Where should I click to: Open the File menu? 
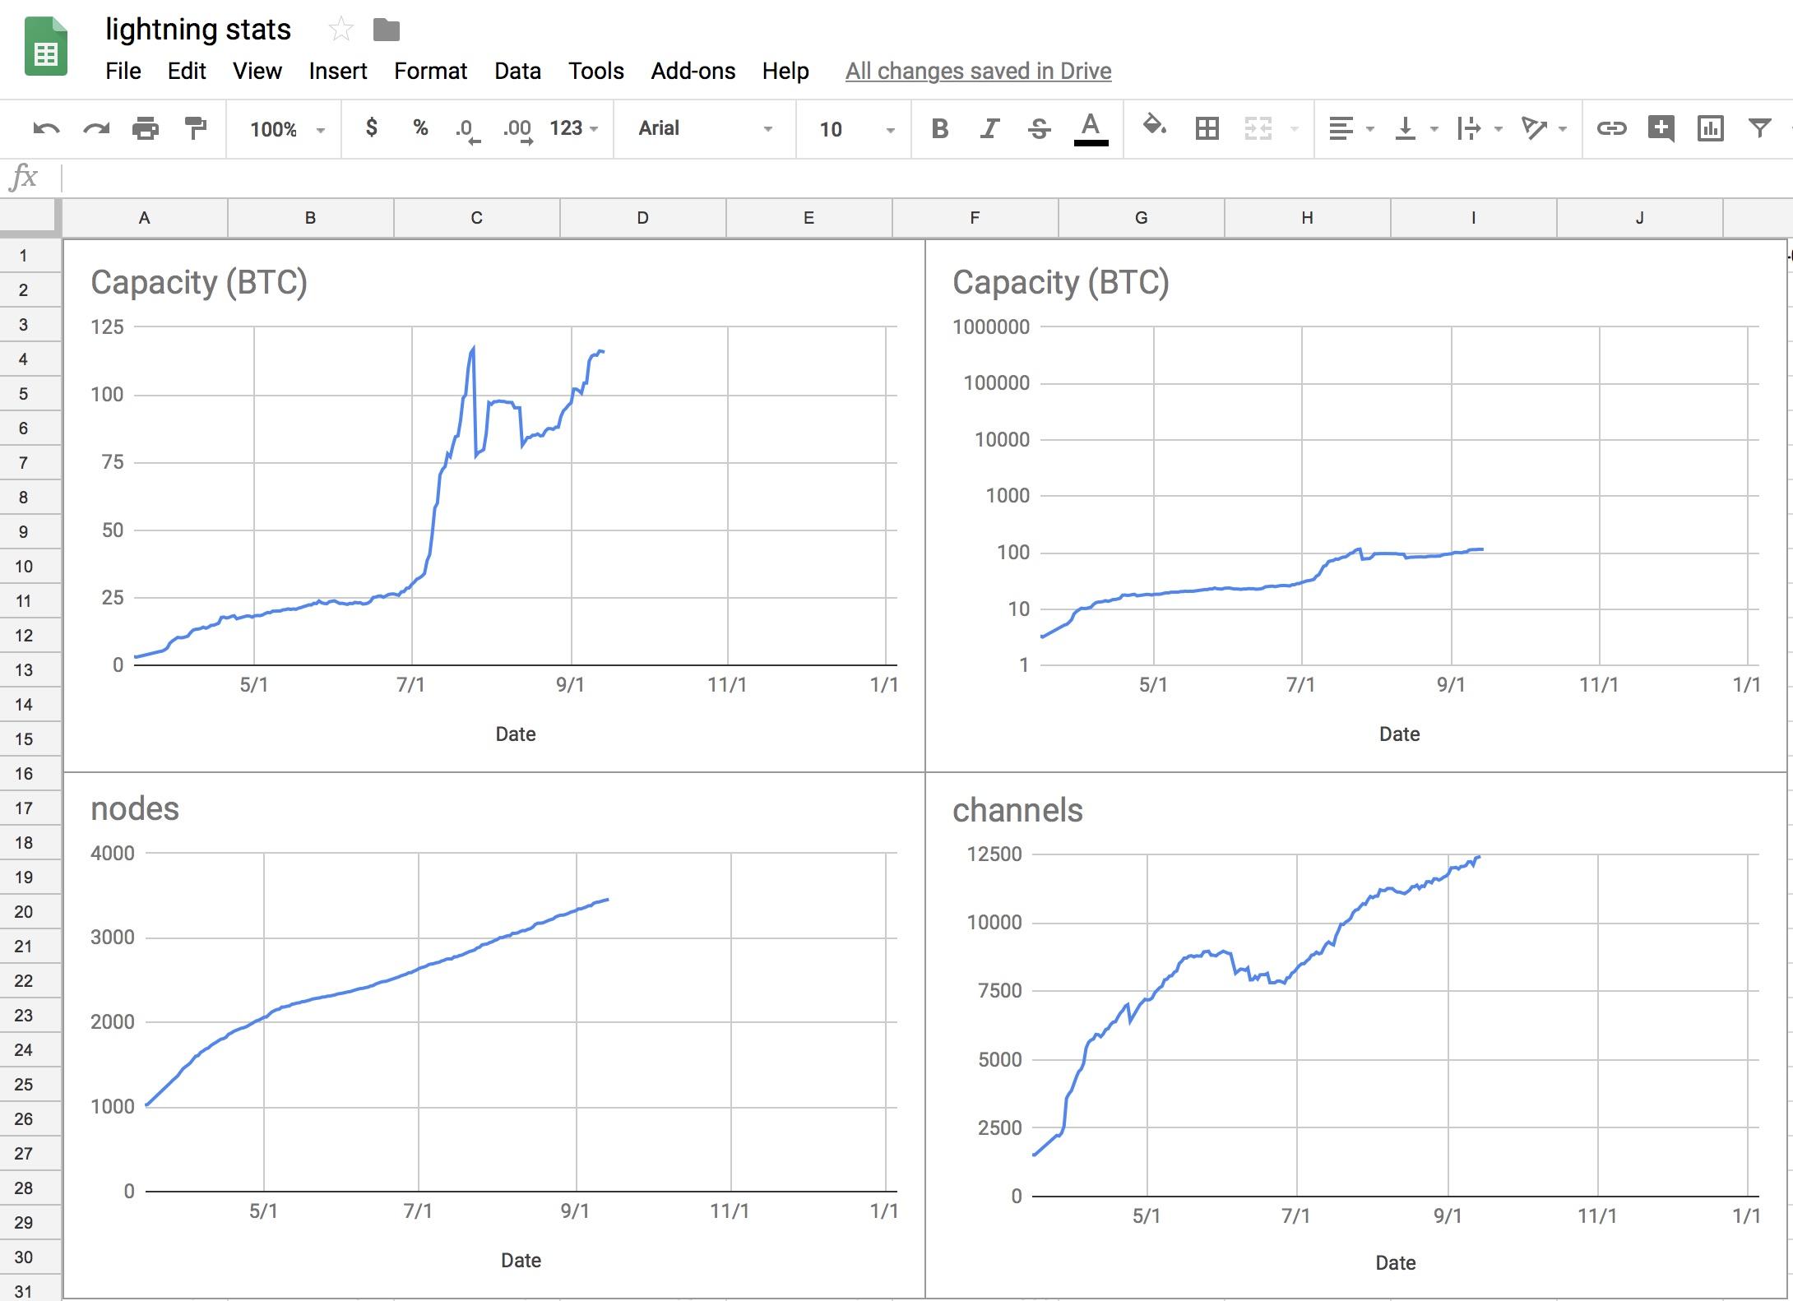[123, 71]
